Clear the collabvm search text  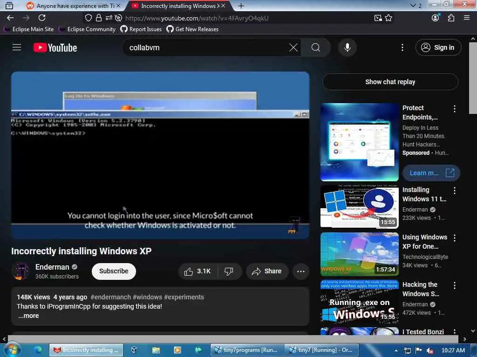(293, 47)
